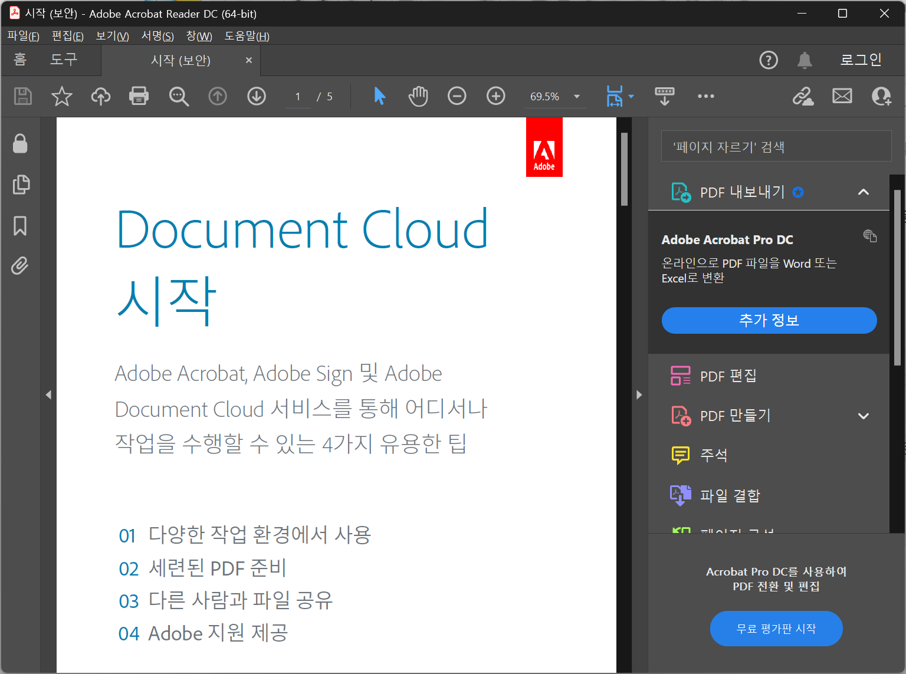Open the security lock panel icon

coord(20,143)
